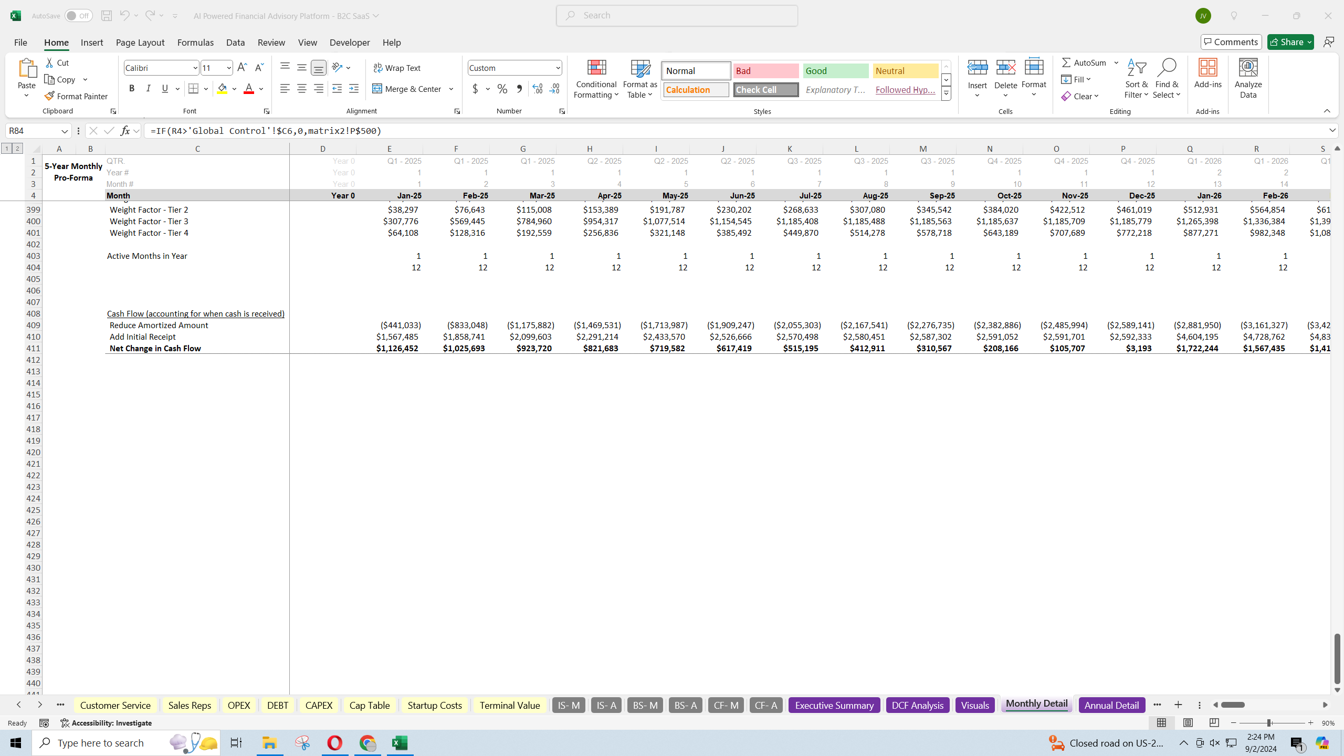Toggle Wrap Text
The width and height of the screenshot is (1344, 756).
pyautogui.click(x=397, y=68)
